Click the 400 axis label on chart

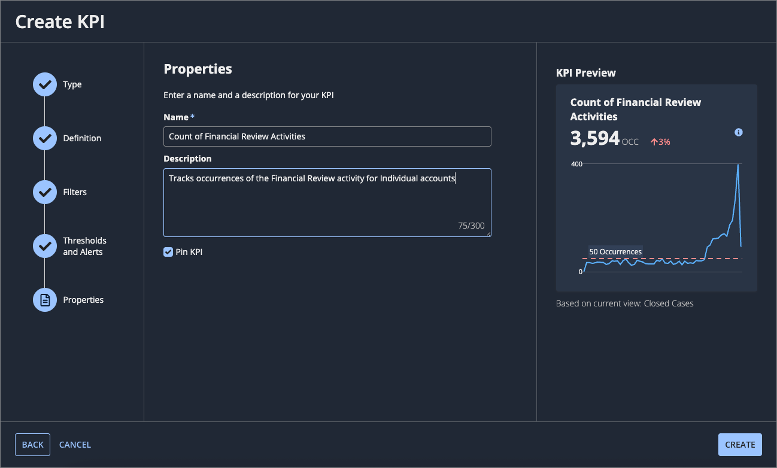[x=576, y=163]
